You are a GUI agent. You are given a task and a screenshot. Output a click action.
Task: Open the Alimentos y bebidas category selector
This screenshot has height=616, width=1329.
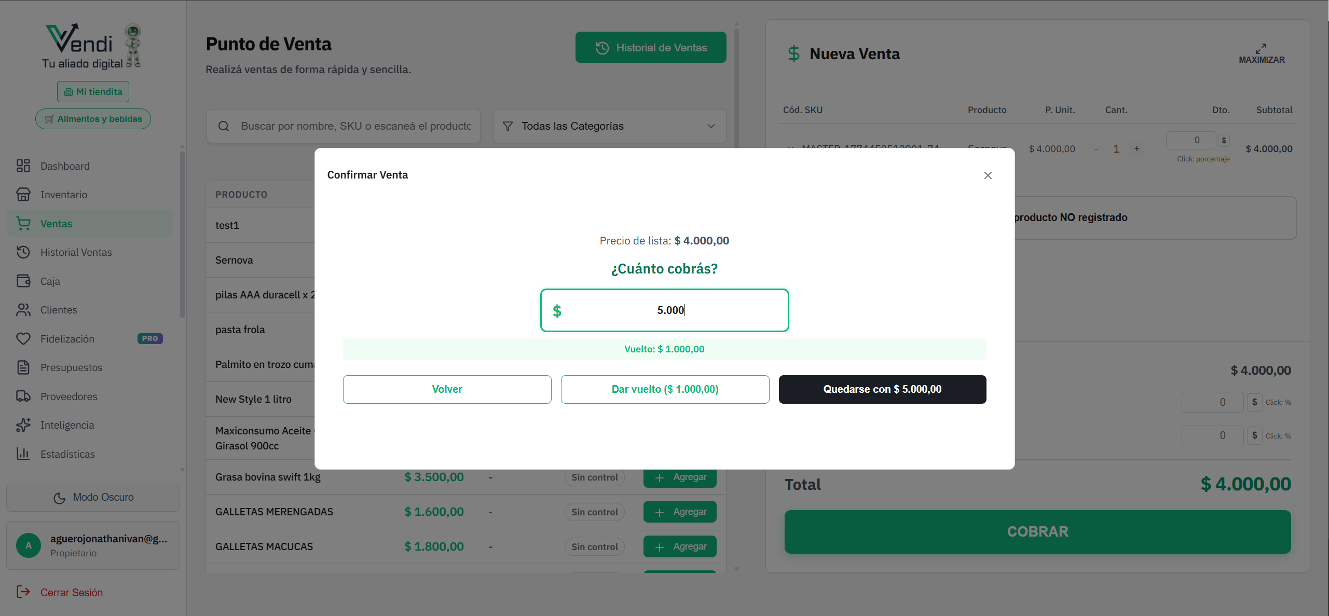[x=93, y=119]
